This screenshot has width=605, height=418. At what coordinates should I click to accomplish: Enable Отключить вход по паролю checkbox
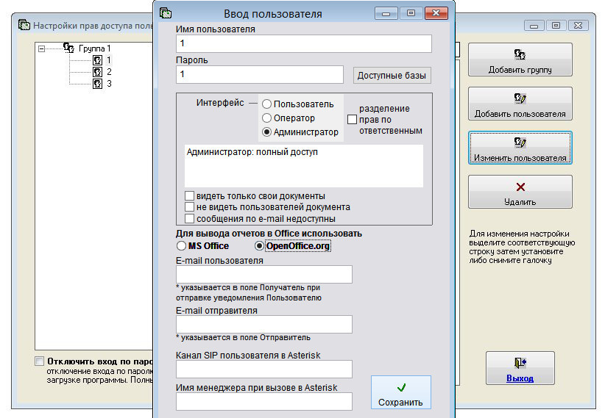39,361
